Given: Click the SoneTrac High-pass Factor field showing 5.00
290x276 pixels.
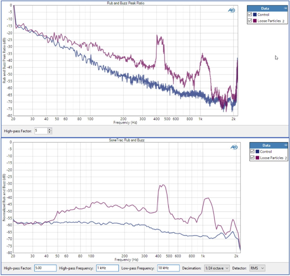Looking at the screenshot, I should pyautogui.click(x=45, y=268).
